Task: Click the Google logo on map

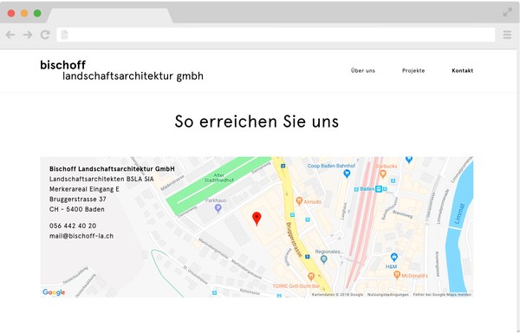Action: pyautogui.click(x=54, y=292)
